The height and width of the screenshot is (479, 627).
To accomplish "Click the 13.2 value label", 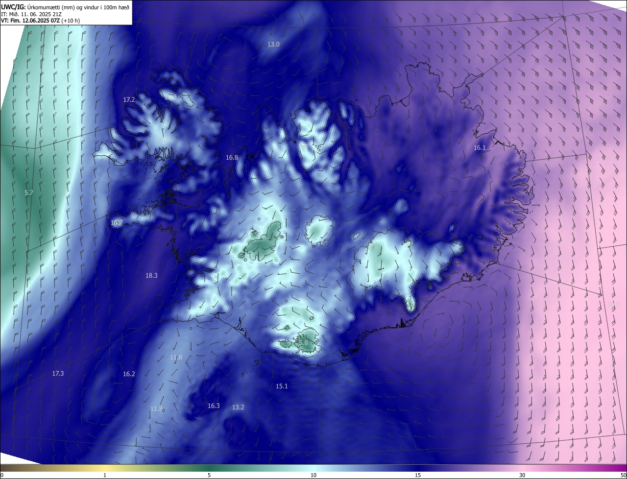I will pos(238,407).
